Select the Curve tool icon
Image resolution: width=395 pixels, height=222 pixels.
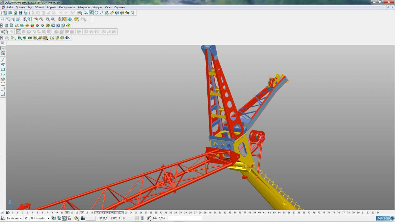pos(101,13)
